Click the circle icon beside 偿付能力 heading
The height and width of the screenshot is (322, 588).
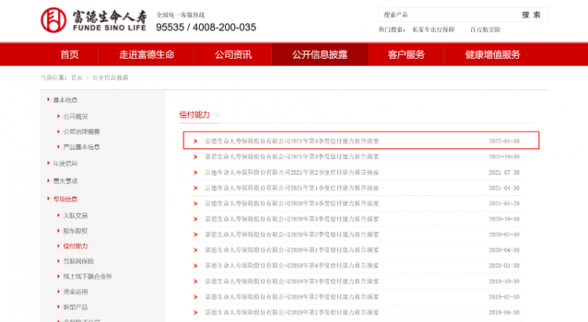217,115
